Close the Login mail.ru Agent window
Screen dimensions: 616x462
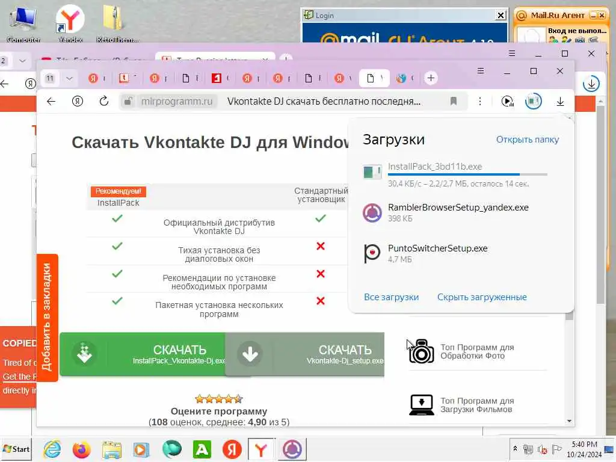point(500,15)
